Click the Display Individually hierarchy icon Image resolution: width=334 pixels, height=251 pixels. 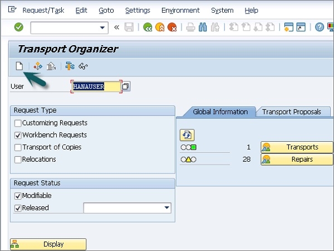70,66
